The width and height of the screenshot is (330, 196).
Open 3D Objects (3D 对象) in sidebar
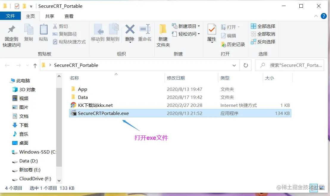pyautogui.click(x=24, y=89)
